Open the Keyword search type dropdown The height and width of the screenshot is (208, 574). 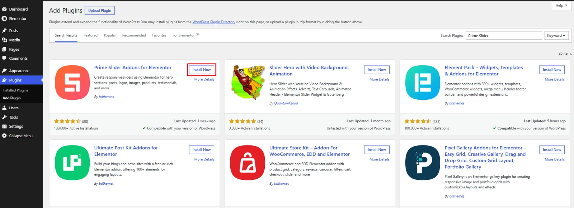(556, 35)
